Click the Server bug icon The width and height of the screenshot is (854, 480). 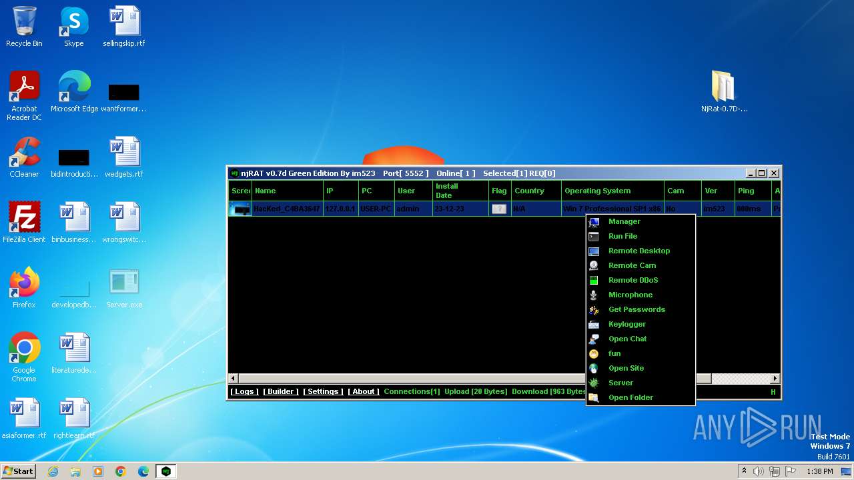pos(594,383)
